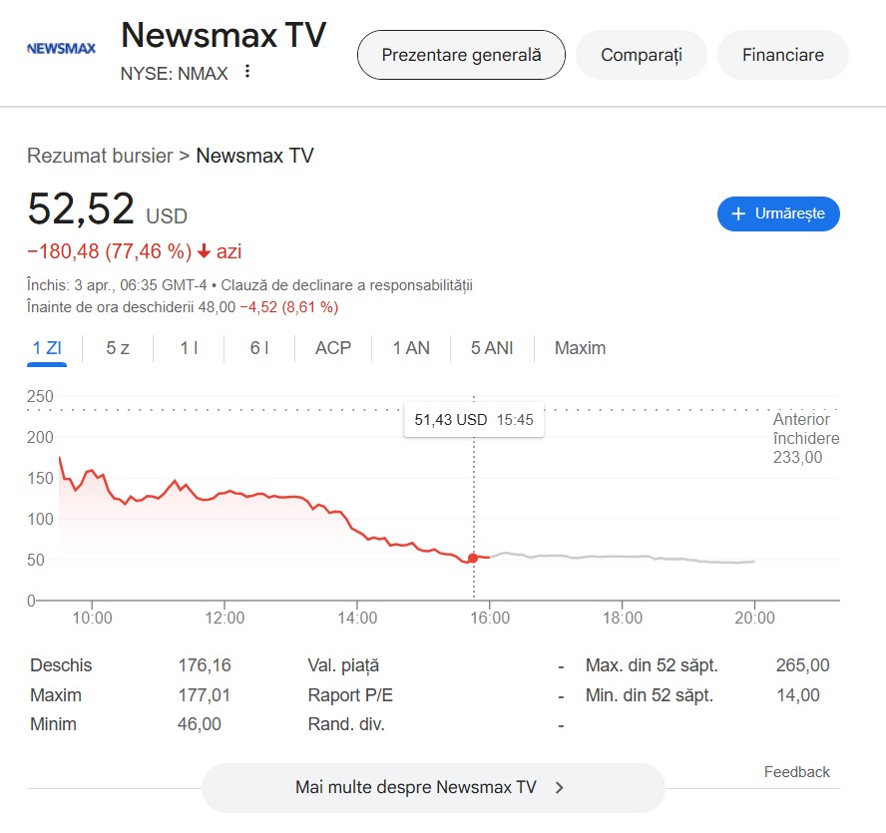This screenshot has height=833, width=886.
Task: Click the 20:00 time axis label
Action: coord(754,618)
